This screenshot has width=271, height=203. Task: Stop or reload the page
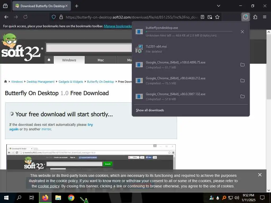point(25,17)
